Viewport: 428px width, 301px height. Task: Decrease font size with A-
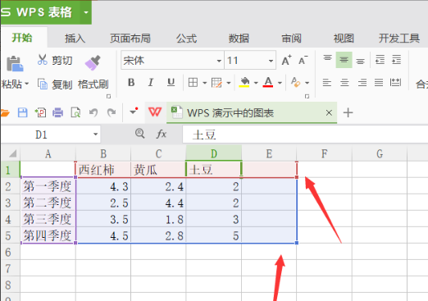tap(303, 60)
